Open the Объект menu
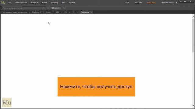The width and height of the screenshot is (195, 109). click(44, 3)
